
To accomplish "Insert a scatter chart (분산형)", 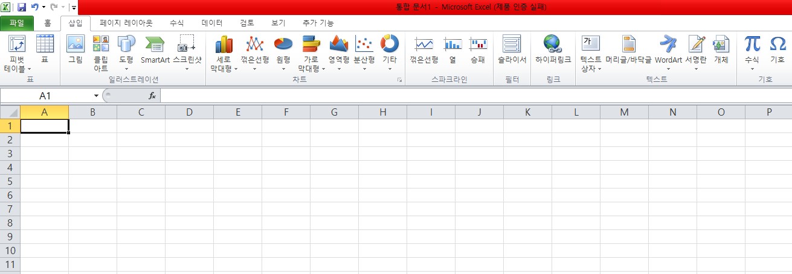I will point(364,54).
